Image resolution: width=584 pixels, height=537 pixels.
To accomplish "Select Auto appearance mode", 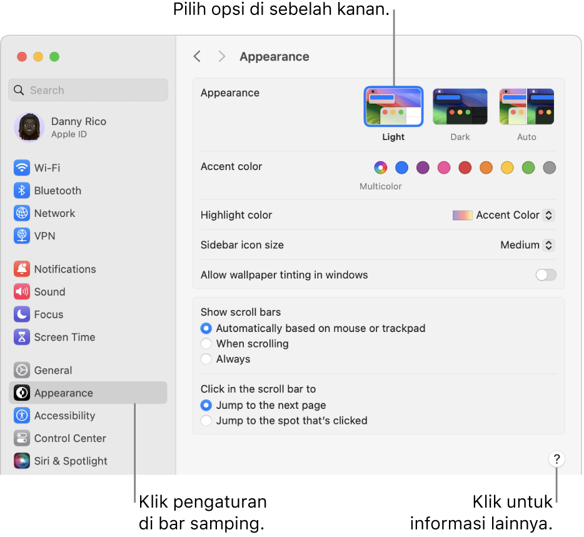I will click(526, 106).
